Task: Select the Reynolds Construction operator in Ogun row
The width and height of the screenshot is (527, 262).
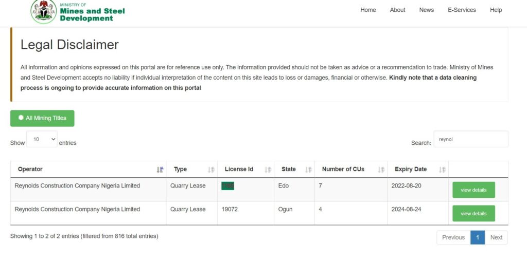Action: click(x=77, y=209)
